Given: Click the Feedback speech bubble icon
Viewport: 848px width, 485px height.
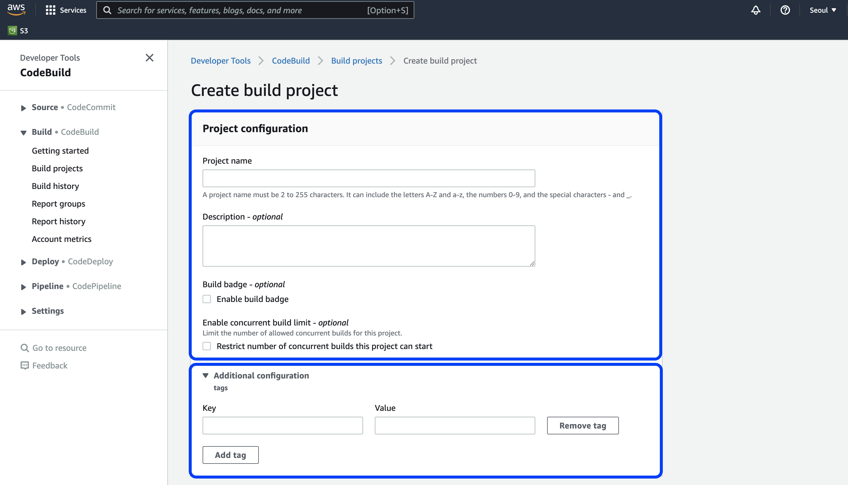Looking at the screenshot, I should click(25, 366).
